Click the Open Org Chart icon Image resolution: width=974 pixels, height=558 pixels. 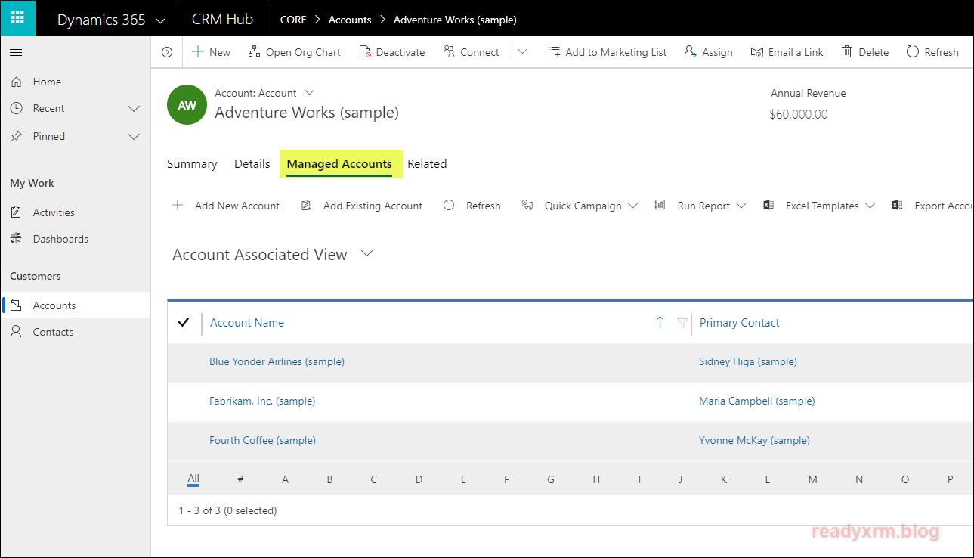click(x=254, y=52)
